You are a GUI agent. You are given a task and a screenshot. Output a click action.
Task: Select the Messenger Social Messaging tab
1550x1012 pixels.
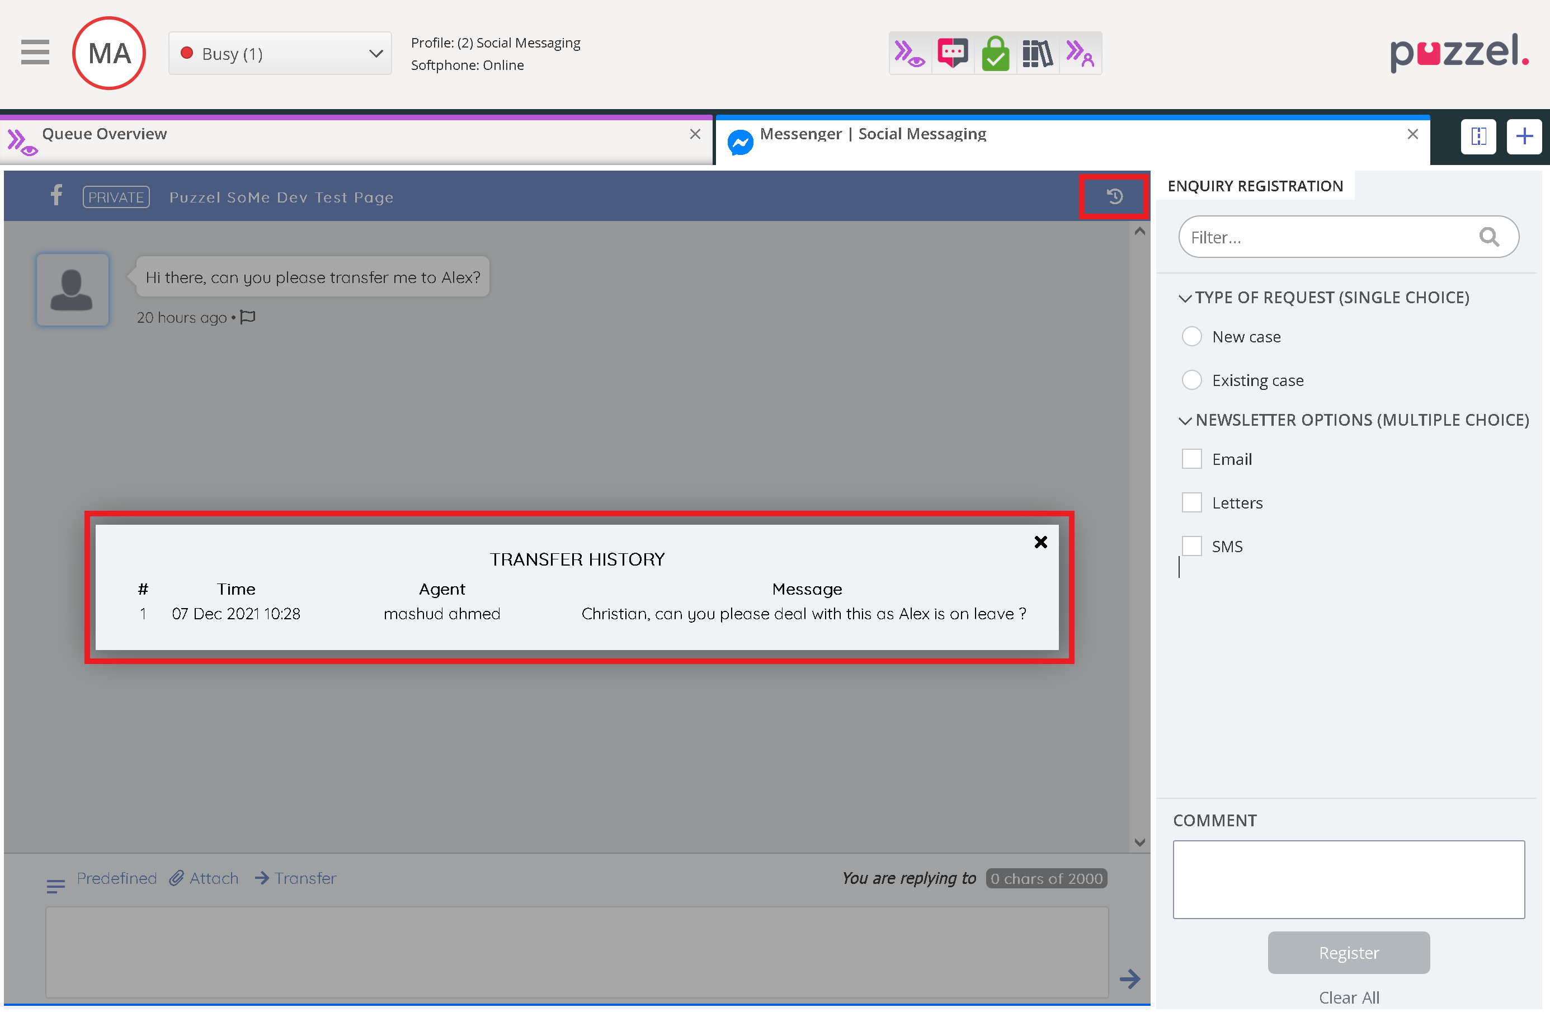coord(873,134)
